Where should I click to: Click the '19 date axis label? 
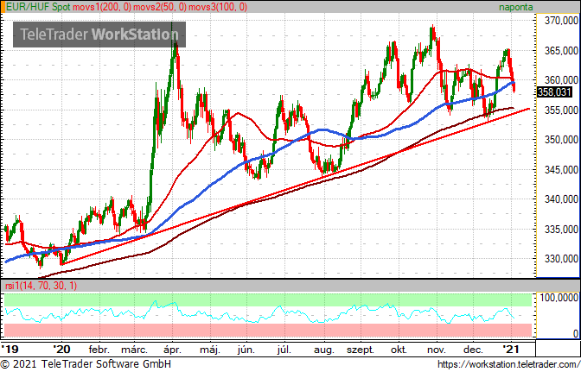[10, 349]
